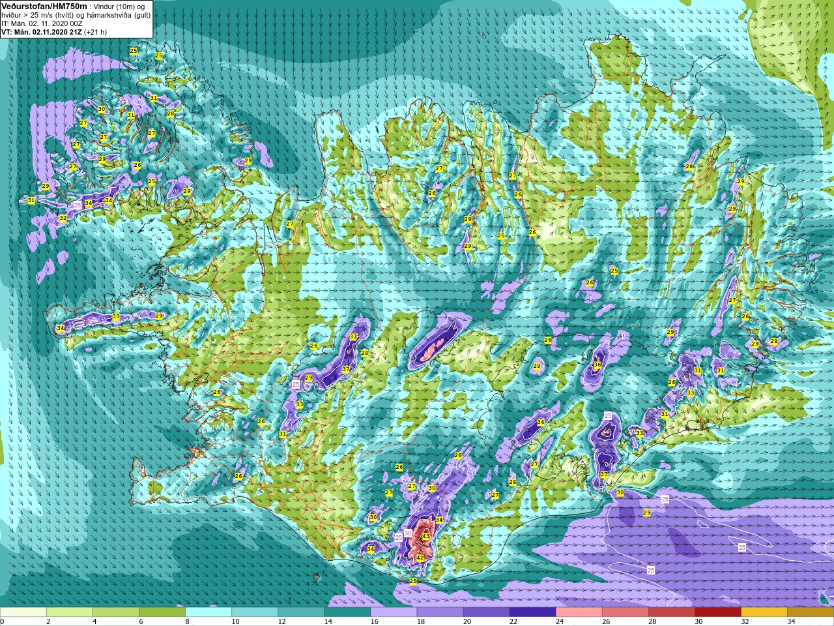834x626 pixels.
Task: Click the 'IT: Mán. 02. 11. 2020 00Z' line
Action: (42, 23)
